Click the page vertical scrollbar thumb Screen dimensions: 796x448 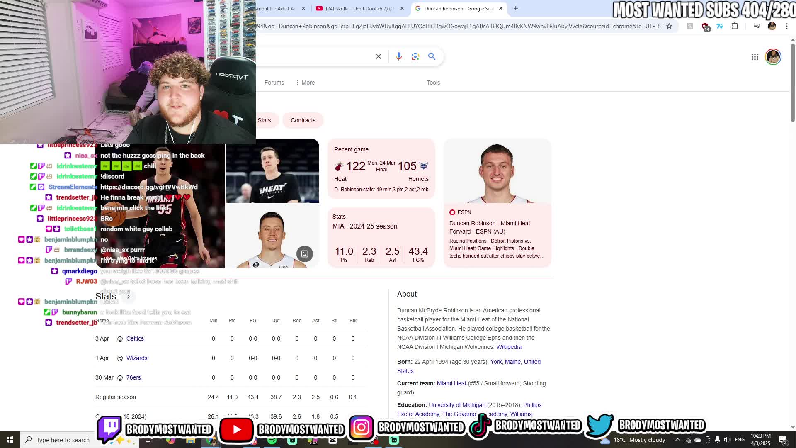coord(793,82)
